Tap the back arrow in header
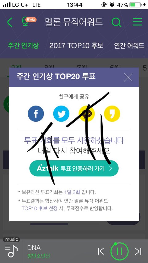Screen dimensions: 148x263 10,22
